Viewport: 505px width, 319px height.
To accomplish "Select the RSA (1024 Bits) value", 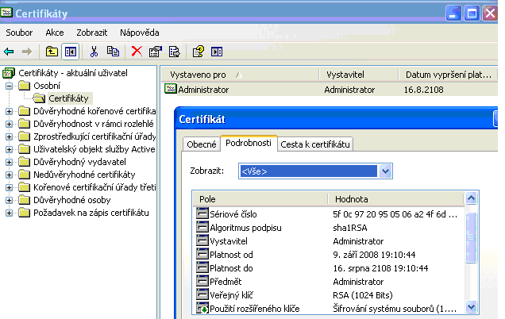I will pyautogui.click(x=363, y=295).
